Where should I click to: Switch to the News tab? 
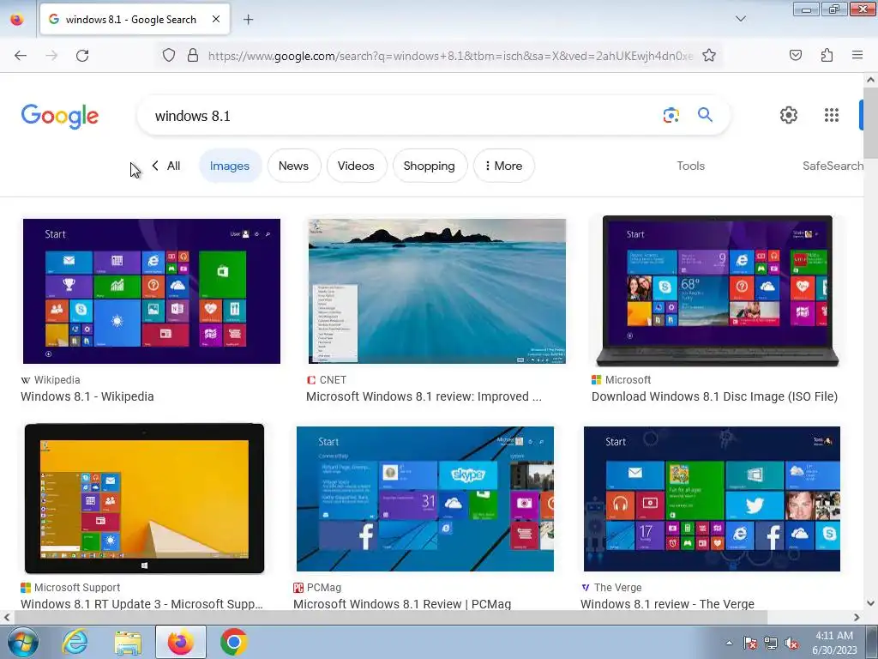coord(293,166)
